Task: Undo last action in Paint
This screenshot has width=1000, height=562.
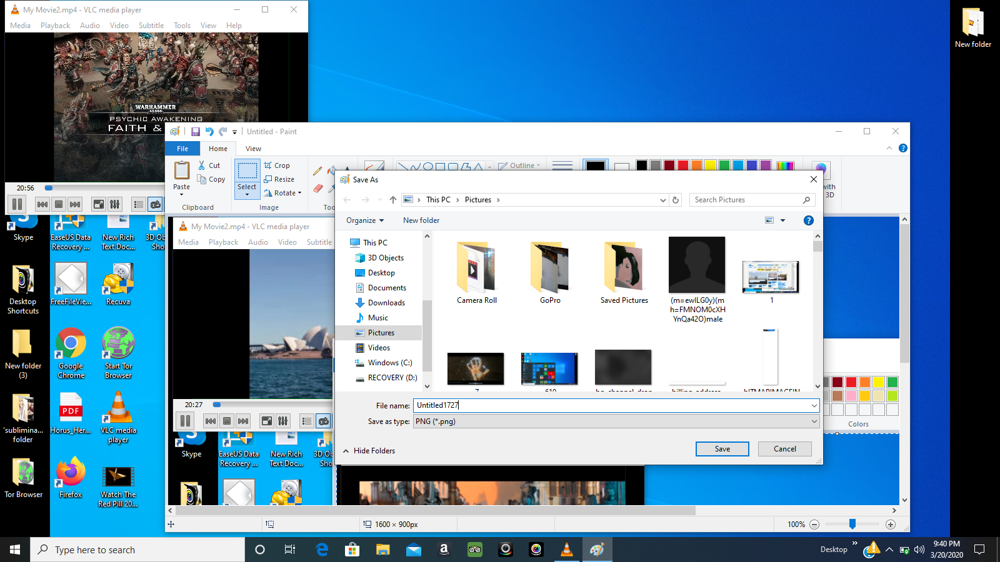Action: point(209,132)
